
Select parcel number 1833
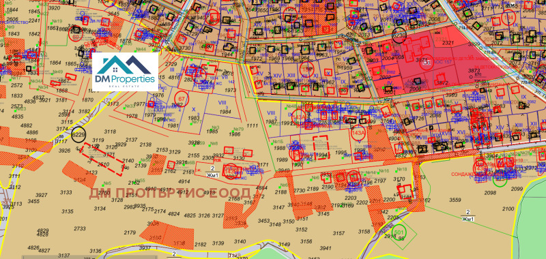click(16, 96)
